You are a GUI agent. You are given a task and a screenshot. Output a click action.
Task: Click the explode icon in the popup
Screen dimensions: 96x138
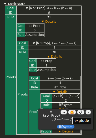click(x=72, y=112)
